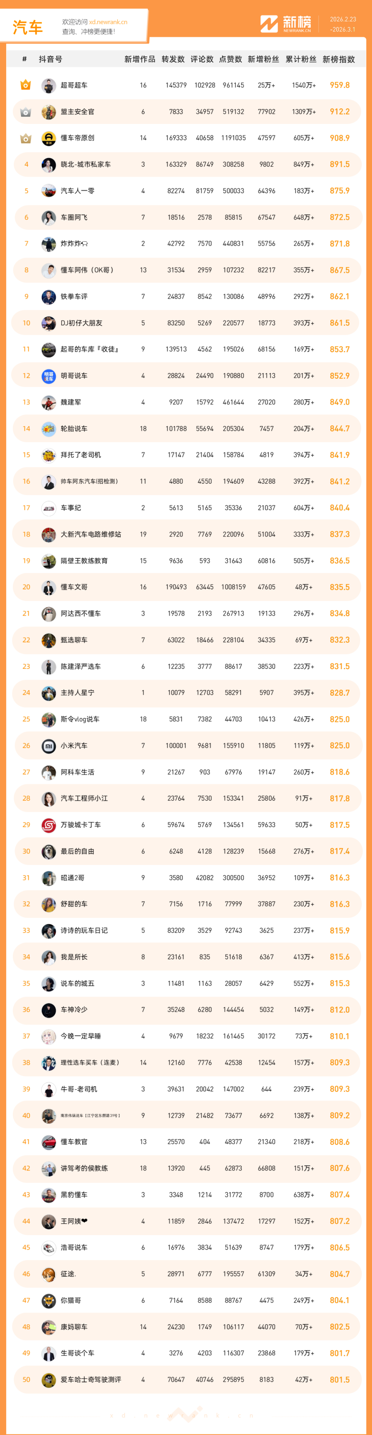Click the 959.8 index score
Screen dimensions: 372x1435
pyautogui.click(x=340, y=85)
